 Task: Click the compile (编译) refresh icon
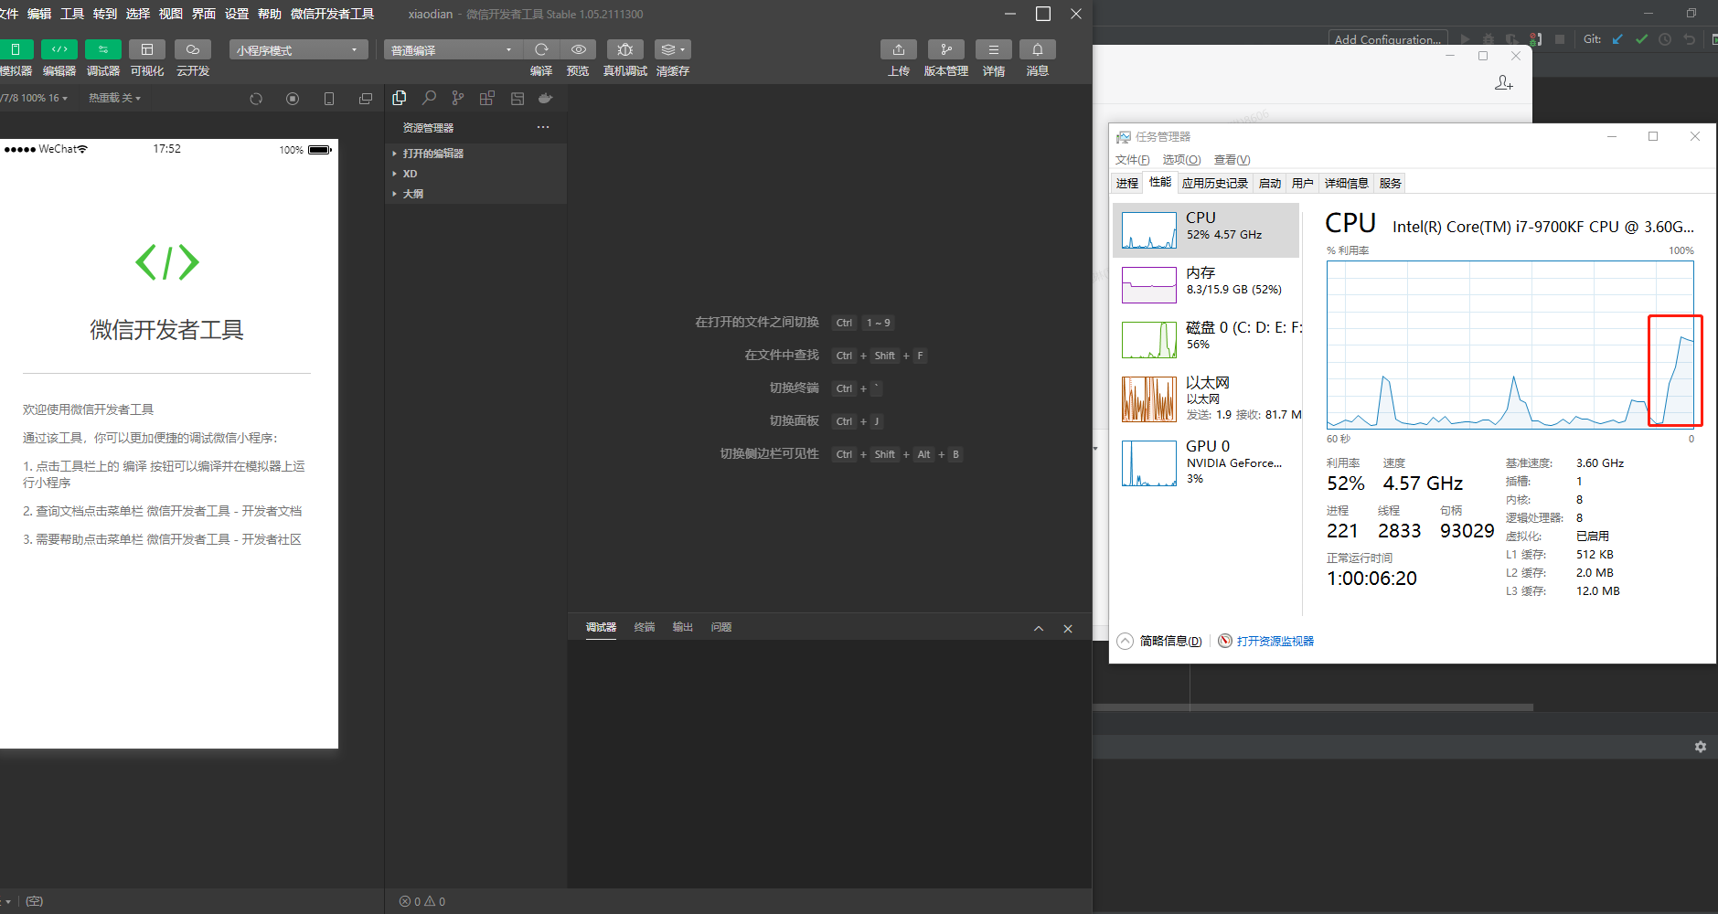541,49
